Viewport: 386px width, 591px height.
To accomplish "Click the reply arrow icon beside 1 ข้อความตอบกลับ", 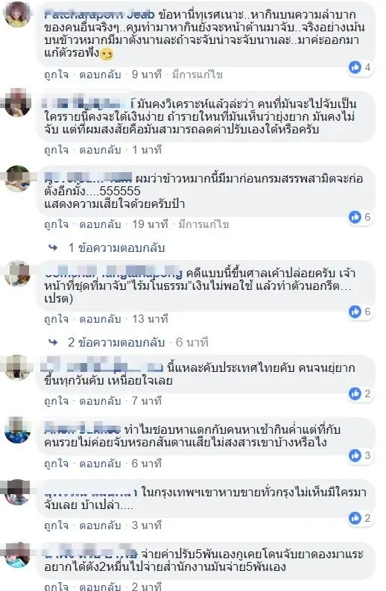I will point(53,247).
